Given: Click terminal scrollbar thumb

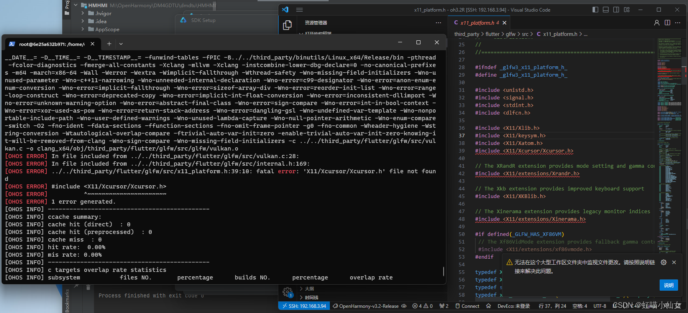Looking at the screenshot, I should click(444, 271).
